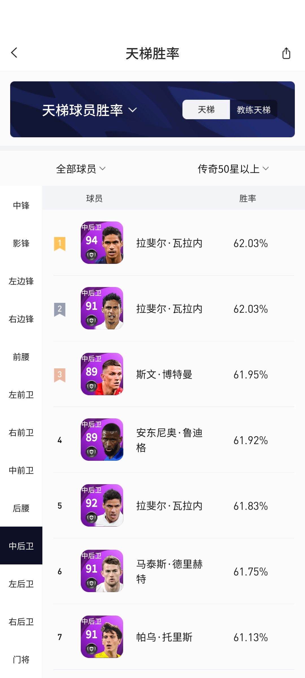
Task: Switch to 天梯 ladder mode
Action: 206,110
